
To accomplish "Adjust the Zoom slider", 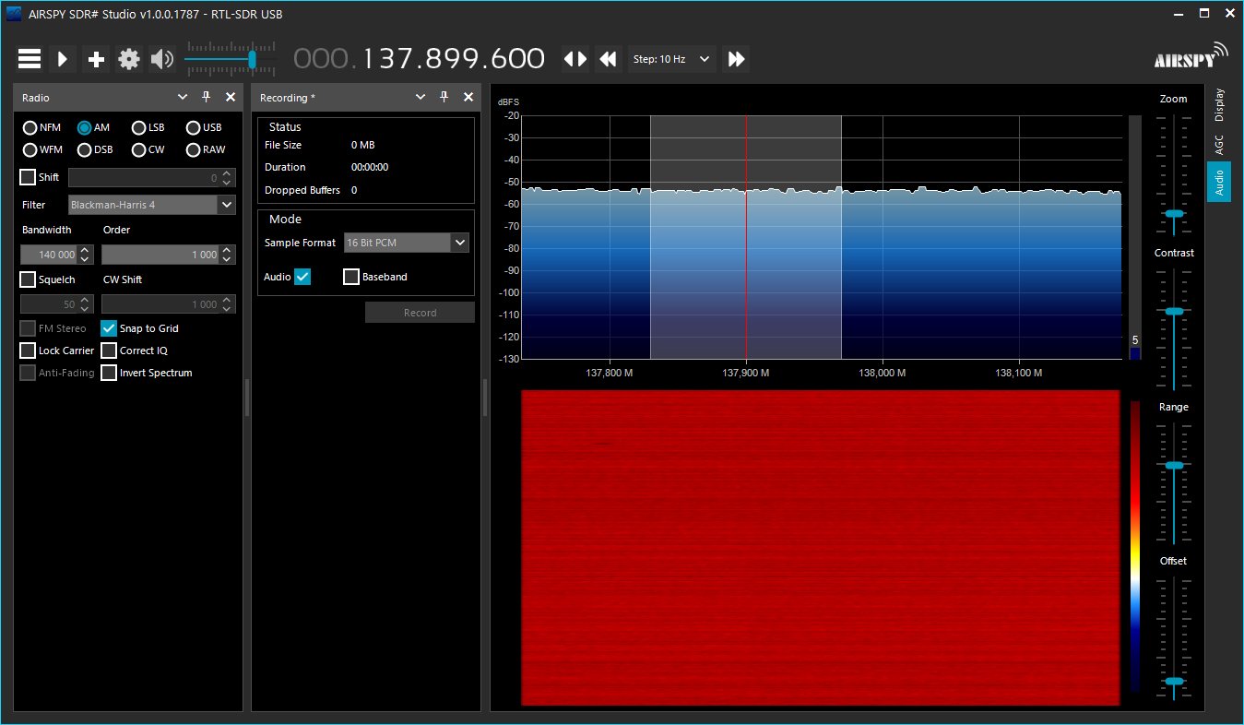I will pyautogui.click(x=1173, y=213).
